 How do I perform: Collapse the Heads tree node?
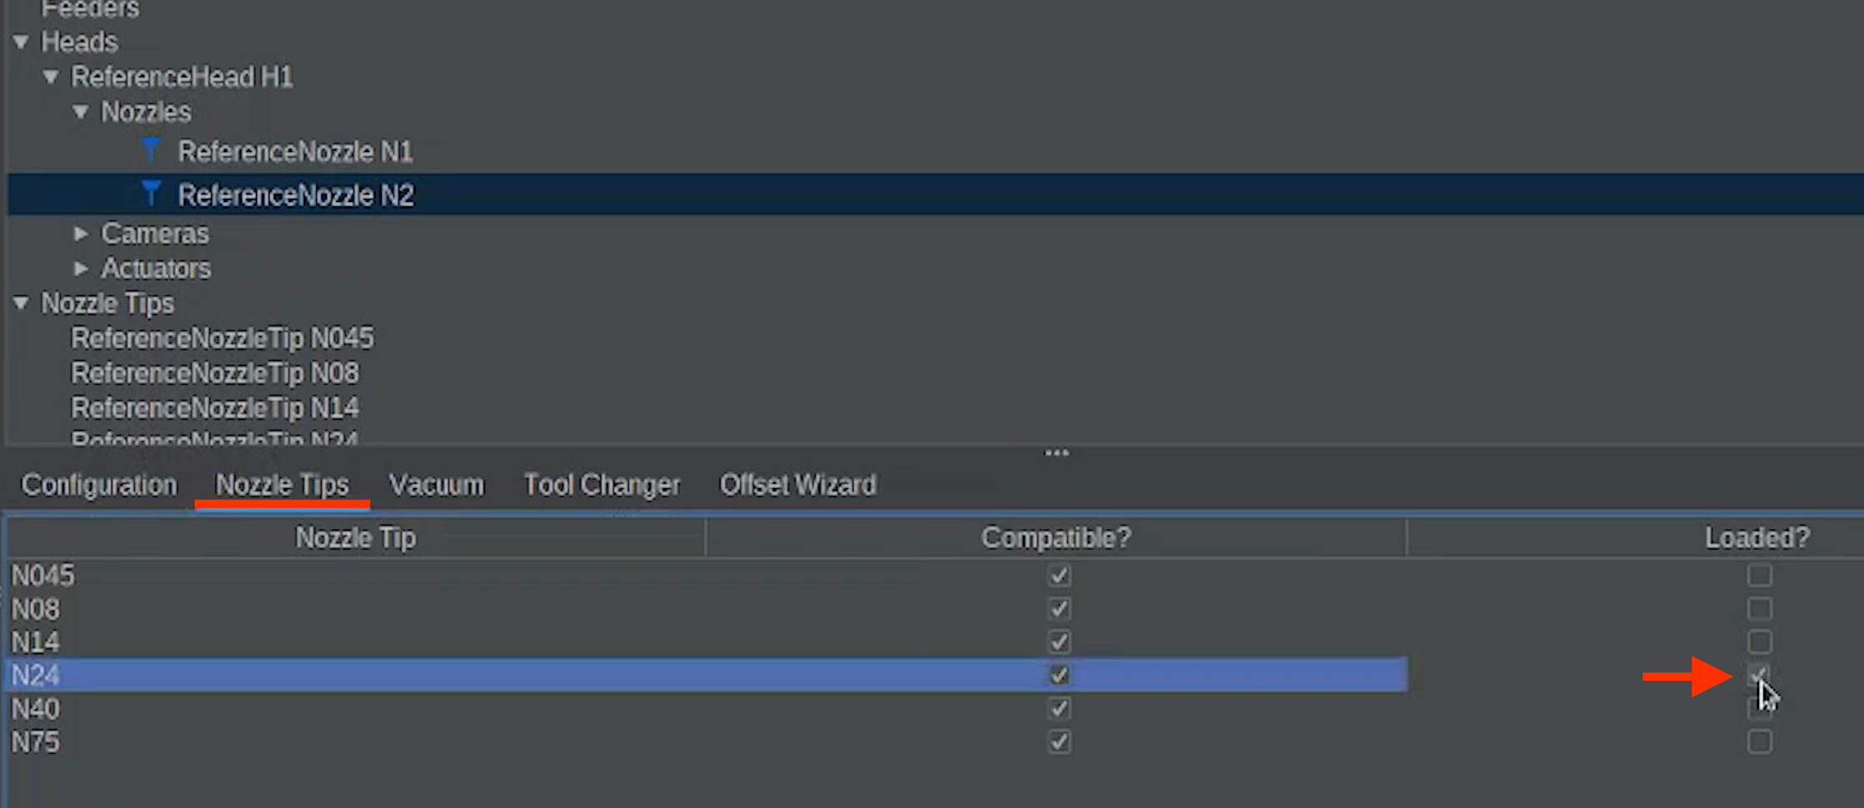pyautogui.click(x=22, y=42)
